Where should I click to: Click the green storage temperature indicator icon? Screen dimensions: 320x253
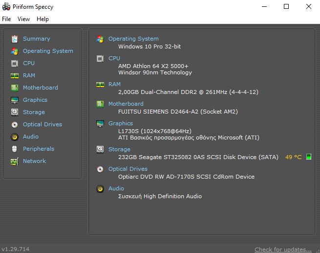[309, 157]
